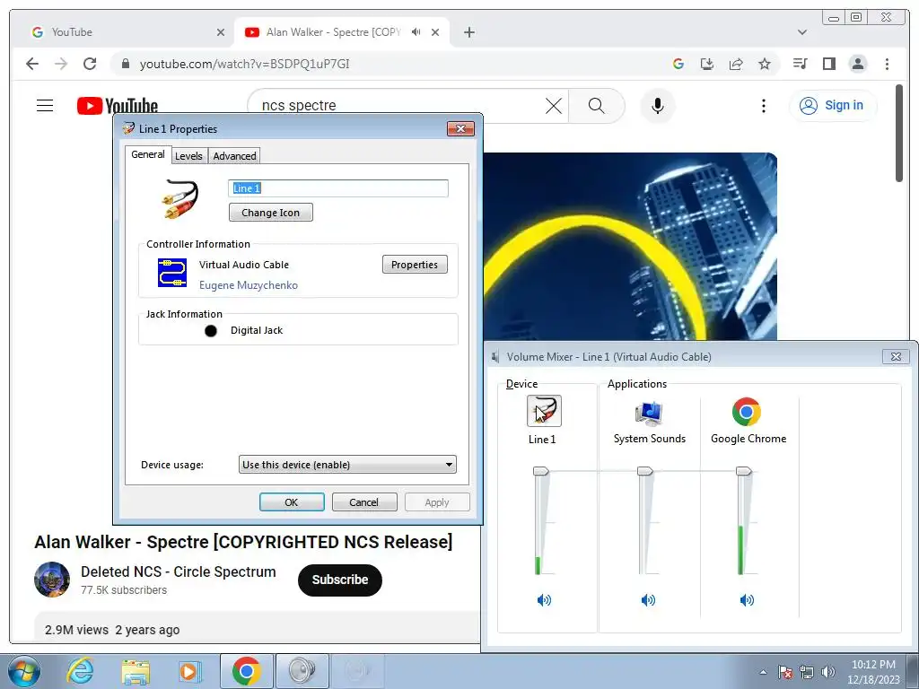Go back using Chrome's back arrow

[x=32, y=64]
